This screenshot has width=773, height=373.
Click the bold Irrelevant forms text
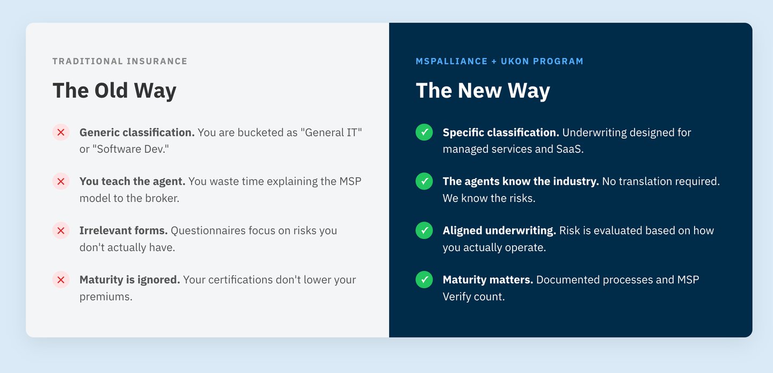123,231
